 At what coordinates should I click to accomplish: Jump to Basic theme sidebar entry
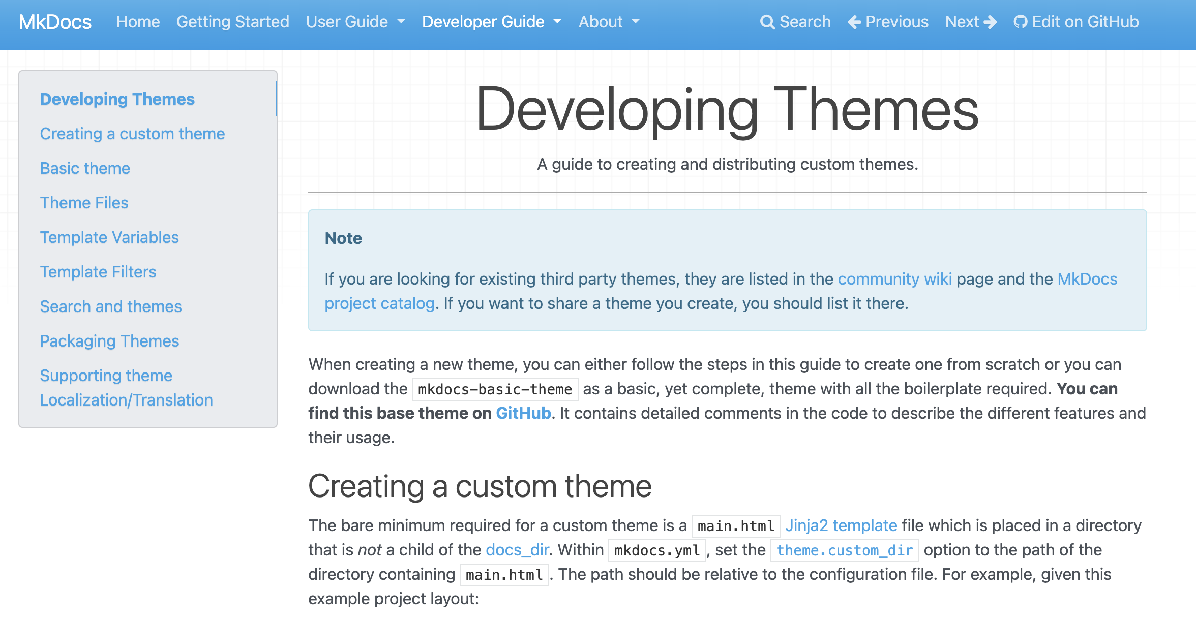point(85,168)
